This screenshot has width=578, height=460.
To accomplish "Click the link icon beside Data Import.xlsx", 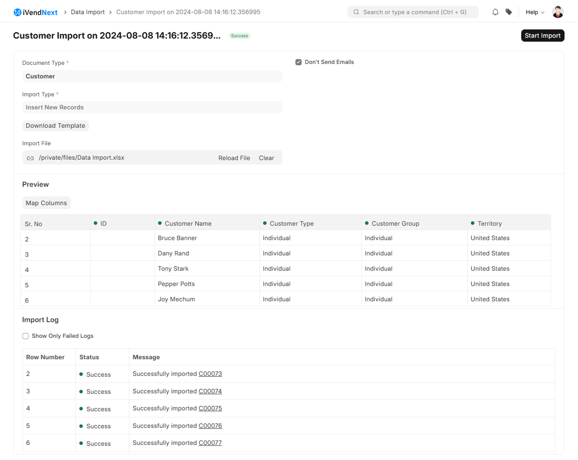I will [x=30, y=158].
